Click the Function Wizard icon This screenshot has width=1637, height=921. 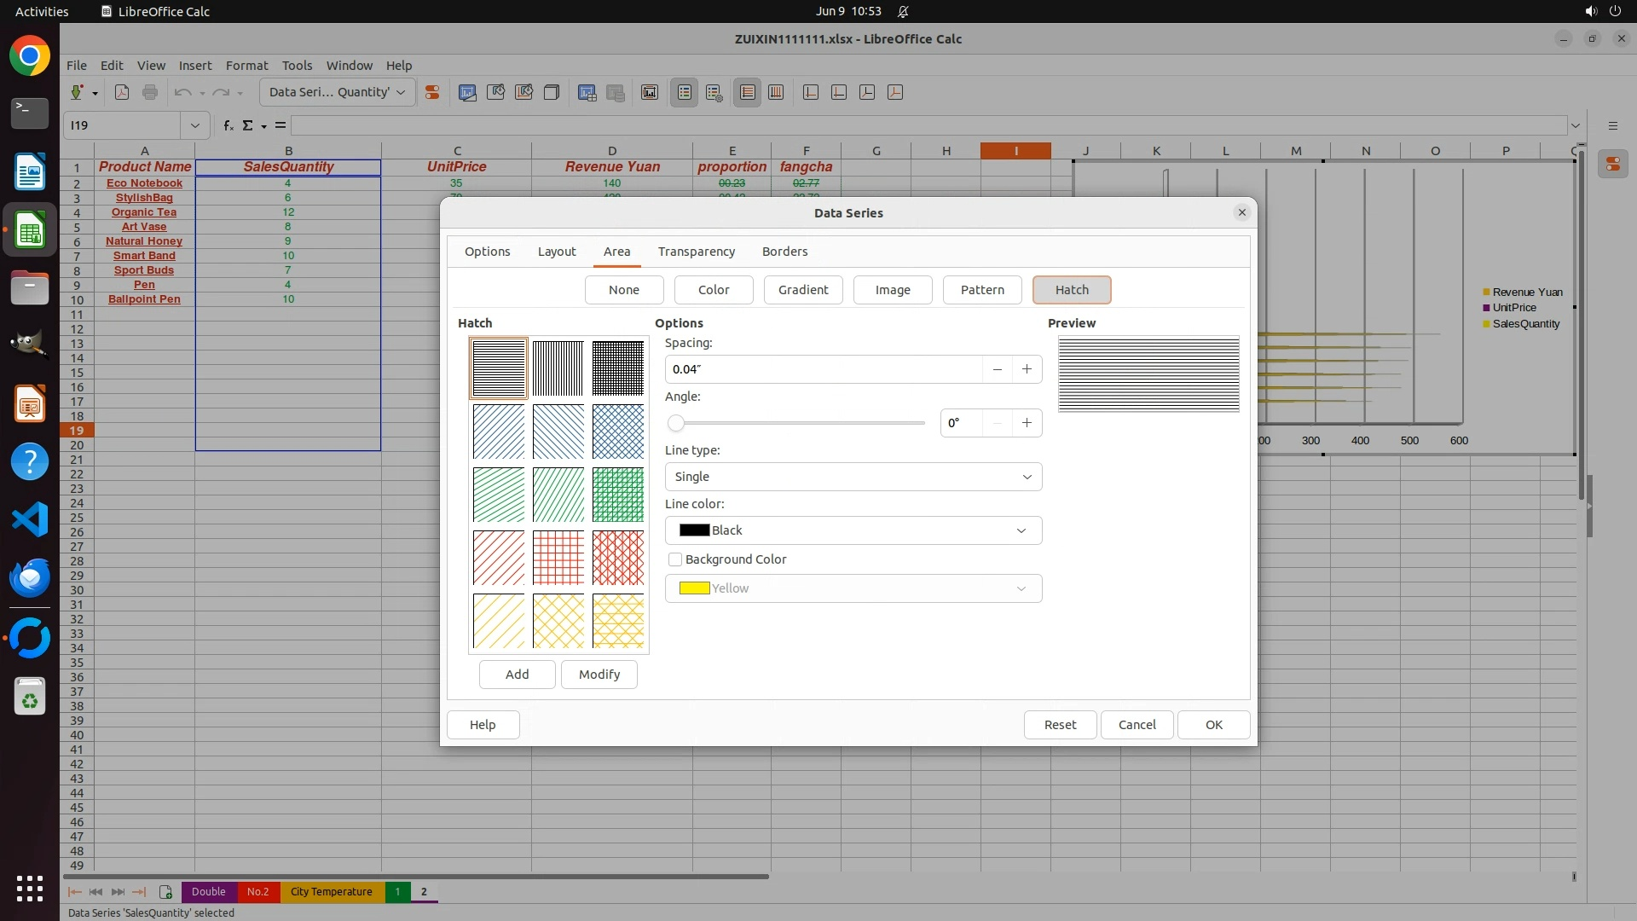click(x=228, y=125)
